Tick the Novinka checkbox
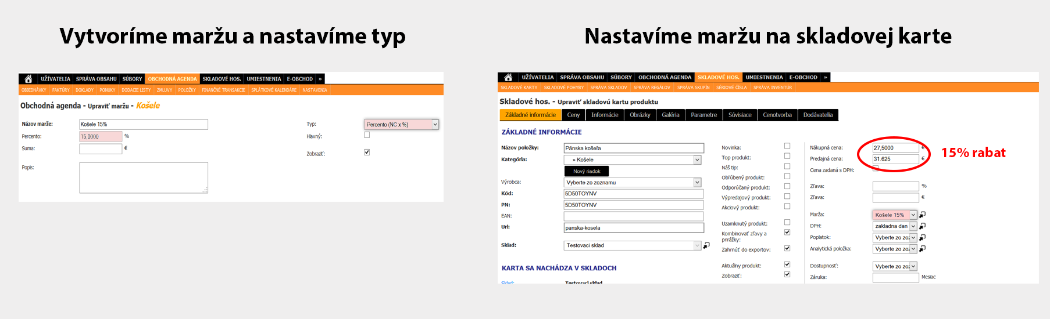 pyautogui.click(x=787, y=146)
